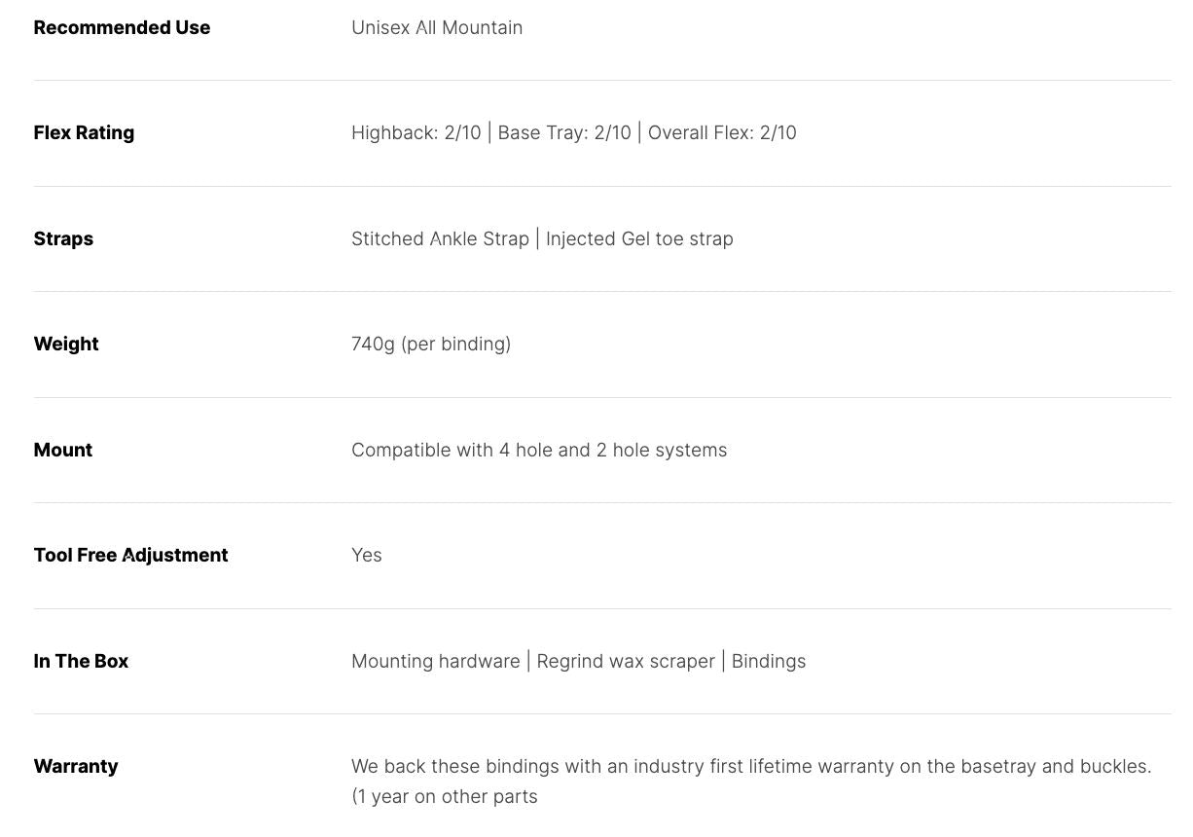Click the Flex Rating heading

coord(84,132)
